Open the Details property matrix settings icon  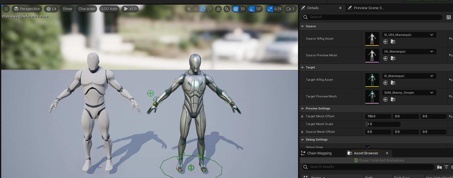point(449,17)
